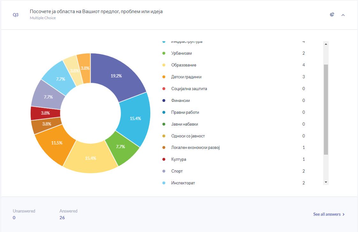Viewport: 358px width, 232px height.
Task: Select the 19.2% dark blue chart segment
Action: tap(117, 76)
